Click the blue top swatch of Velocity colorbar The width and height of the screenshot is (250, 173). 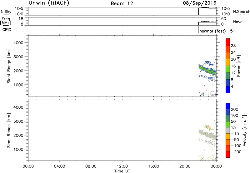pos(228,106)
